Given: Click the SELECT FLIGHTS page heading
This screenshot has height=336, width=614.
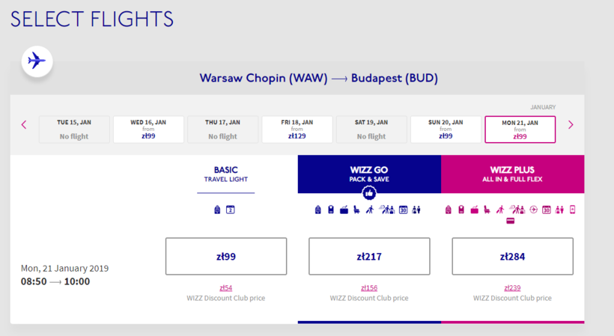Looking at the screenshot, I should pos(91,19).
